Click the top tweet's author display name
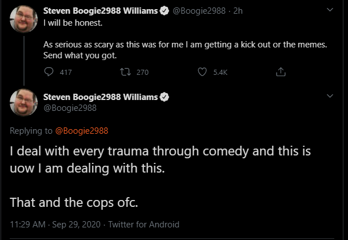 coord(101,11)
